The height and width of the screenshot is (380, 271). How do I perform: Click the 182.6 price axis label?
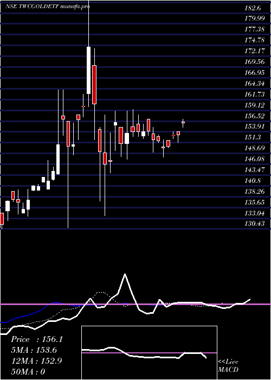pos(253,8)
